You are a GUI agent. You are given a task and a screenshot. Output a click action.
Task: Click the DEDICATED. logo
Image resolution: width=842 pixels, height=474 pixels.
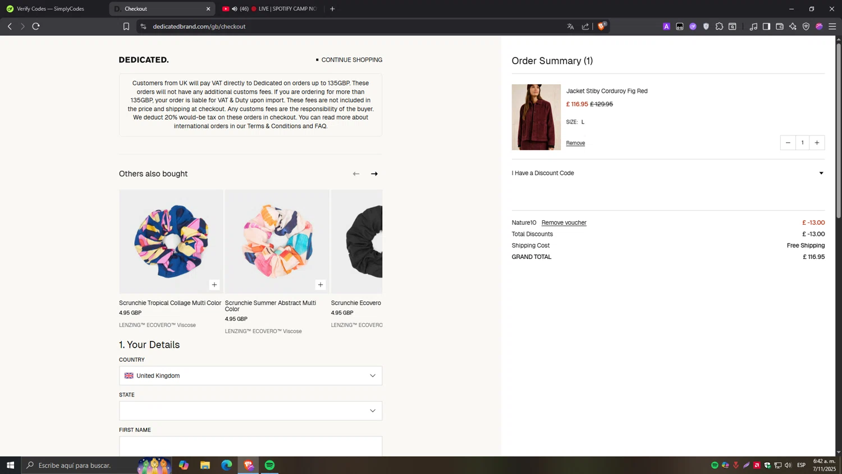[x=144, y=60]
